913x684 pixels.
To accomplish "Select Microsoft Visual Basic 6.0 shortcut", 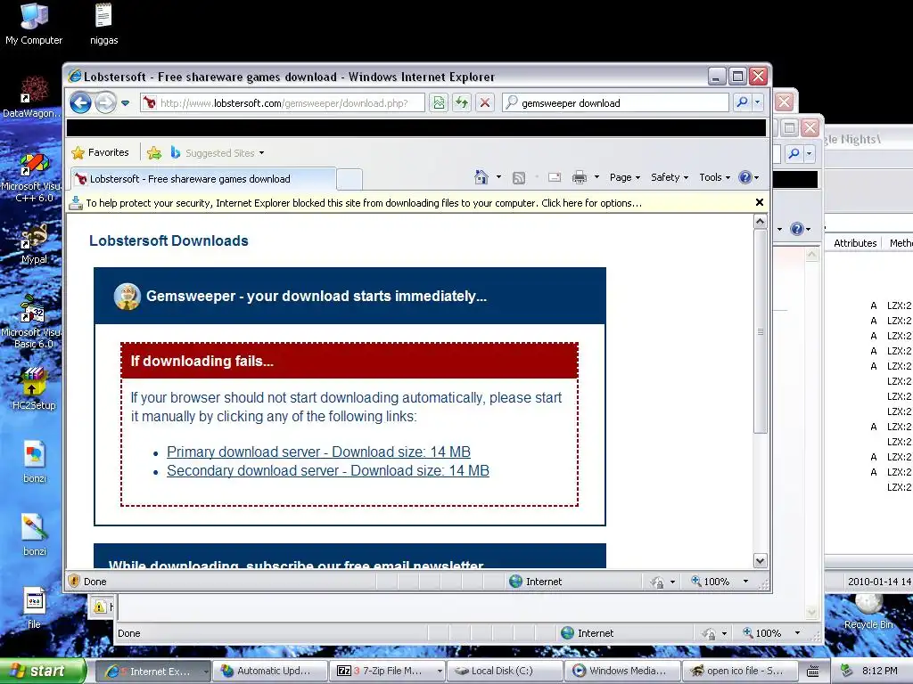I will (x=32, y=322).
